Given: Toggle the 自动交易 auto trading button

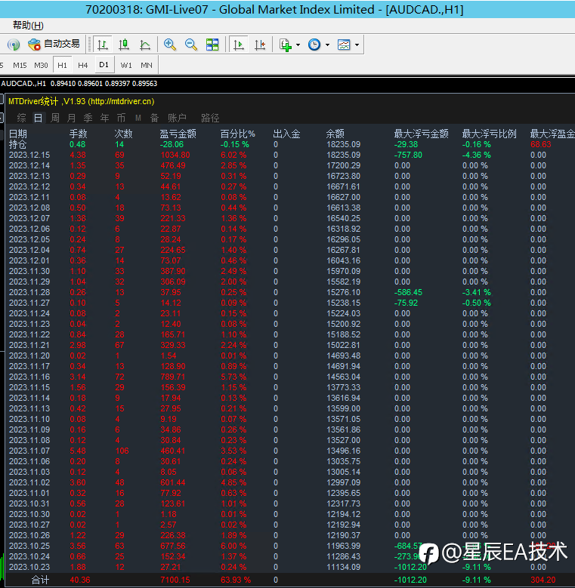Looking at the screenshot, I should coord(54,45).
